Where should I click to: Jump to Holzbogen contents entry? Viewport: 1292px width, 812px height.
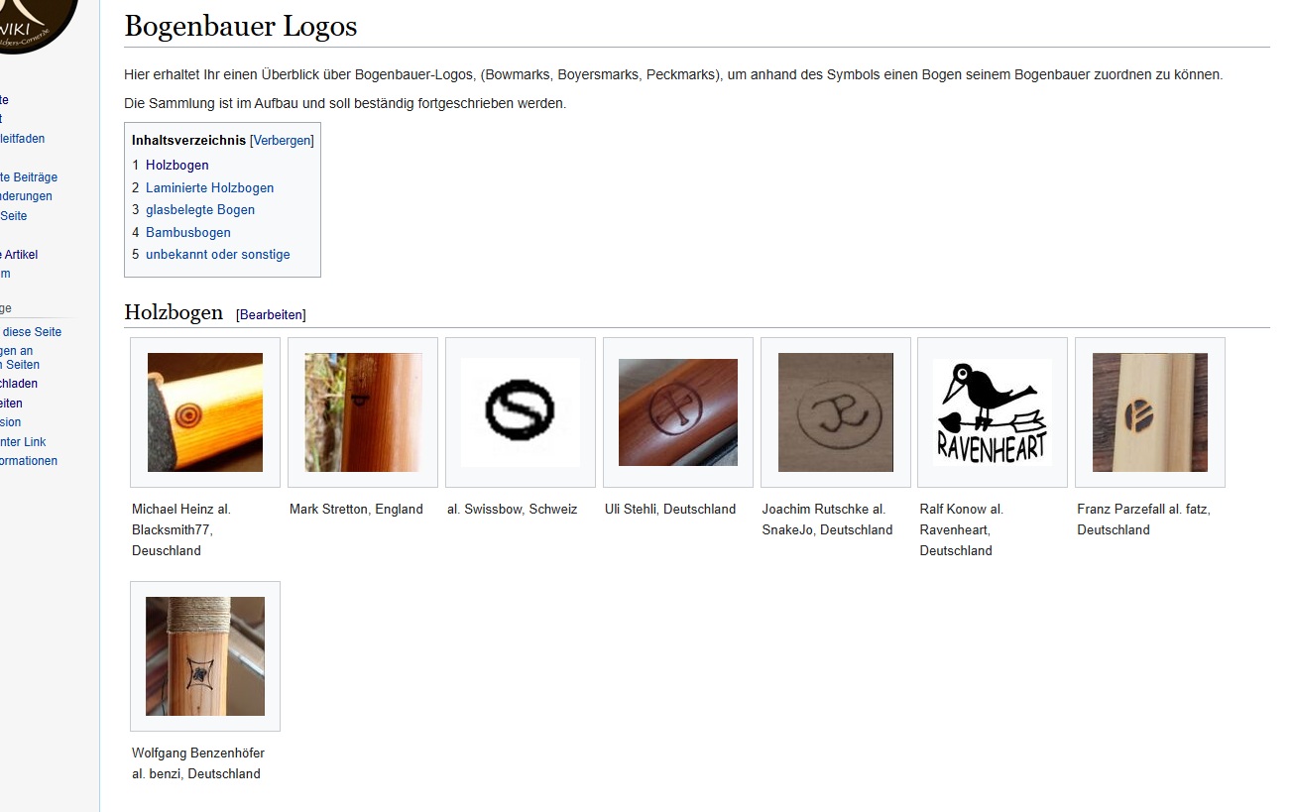[x=177, y=165]
